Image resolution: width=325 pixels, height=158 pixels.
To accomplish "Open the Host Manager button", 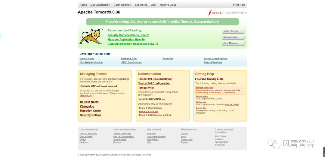I will tap(233, 43).
